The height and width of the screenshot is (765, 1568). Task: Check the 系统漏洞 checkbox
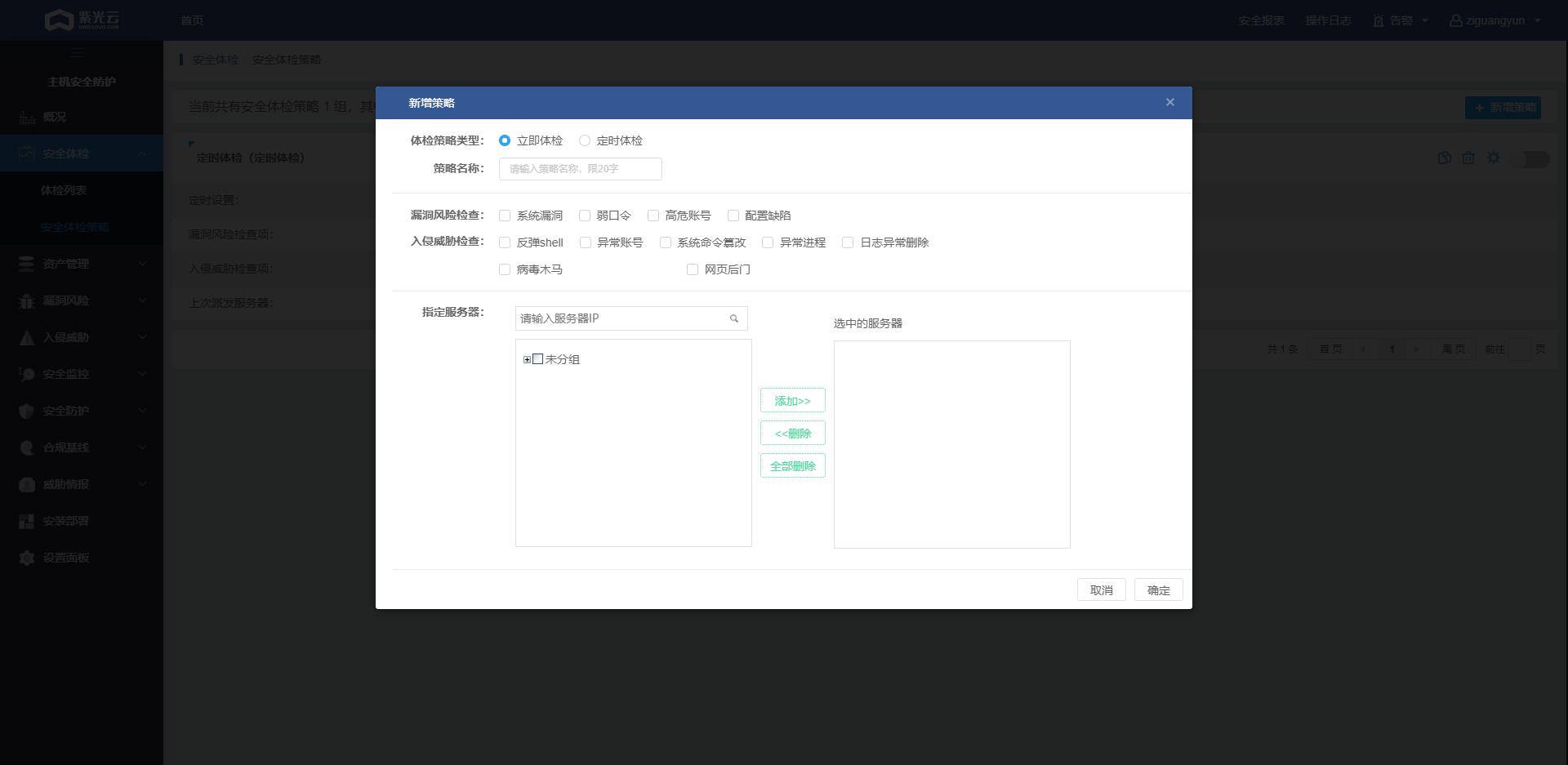(x=505, y=216)
